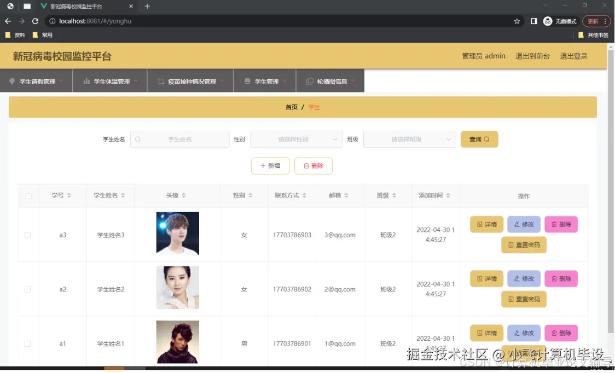The image size is (615, 373).
Task: Click the avatar photo of 学生姓名1
Action: (x=178, y=342)
